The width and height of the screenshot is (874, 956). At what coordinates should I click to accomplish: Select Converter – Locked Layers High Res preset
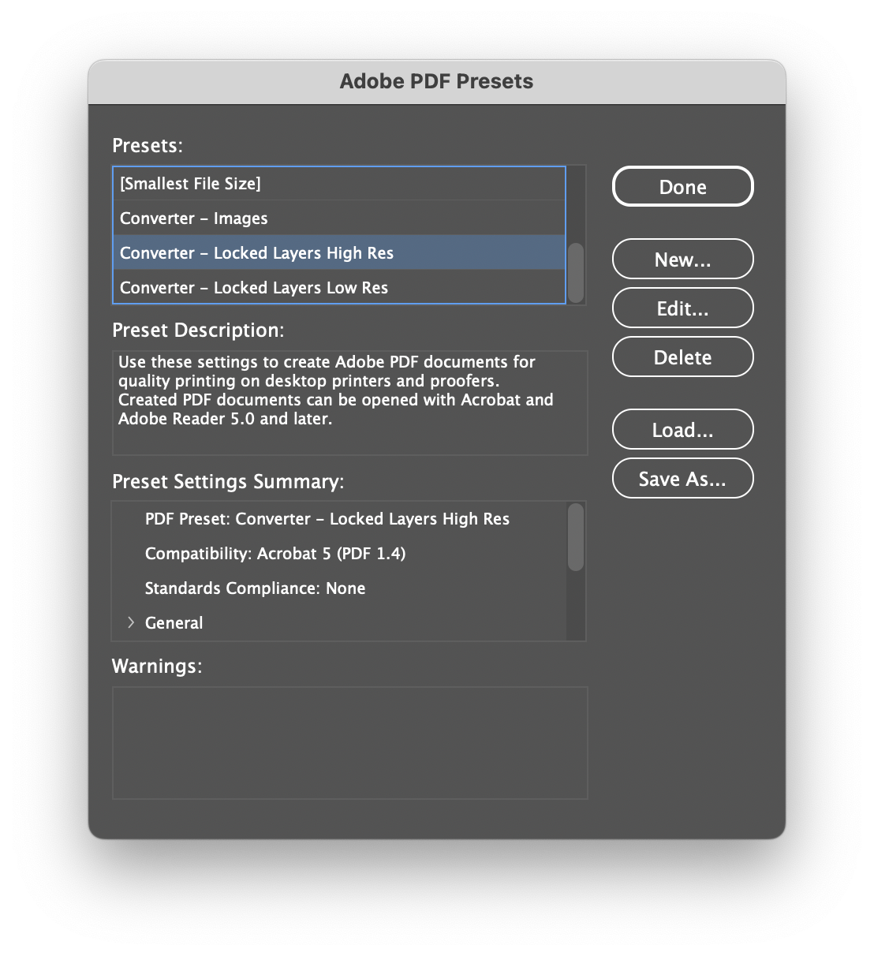click(339, 253)
